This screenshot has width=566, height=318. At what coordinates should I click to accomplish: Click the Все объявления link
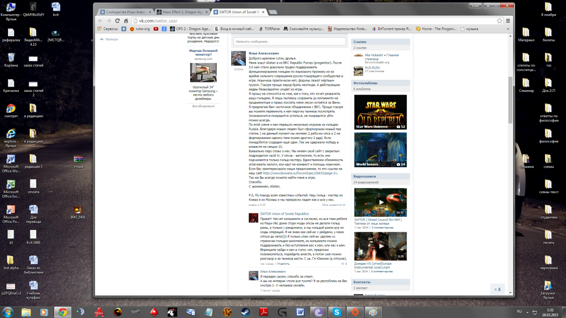point(203,106)
